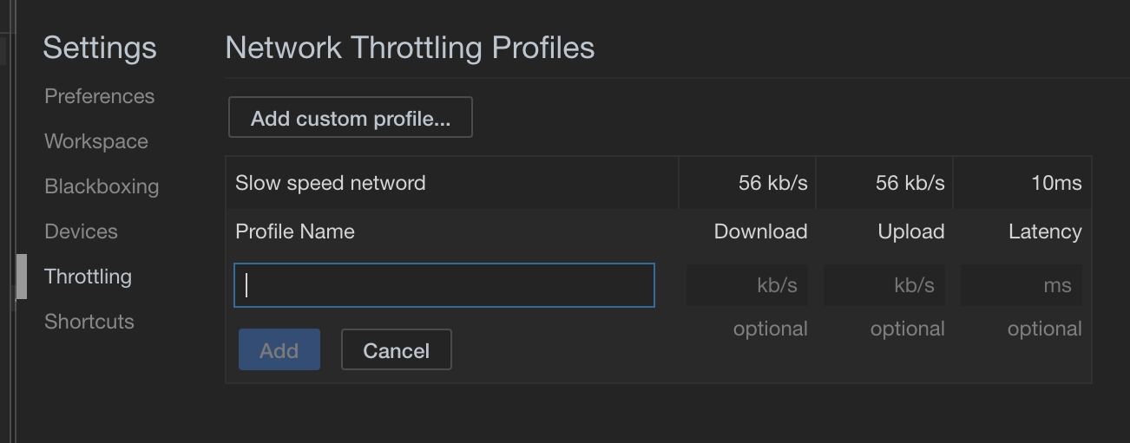The height and width of the screenshot is (443, 1130).
Task: Switch to the Workspace settings tab
Action: click(x=95, y=141)
